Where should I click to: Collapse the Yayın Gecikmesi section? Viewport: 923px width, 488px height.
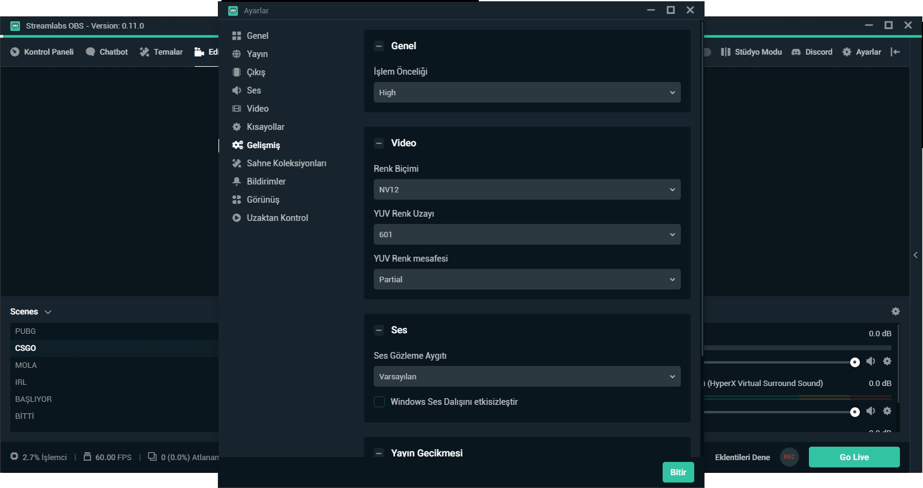[x=379, y=453]
